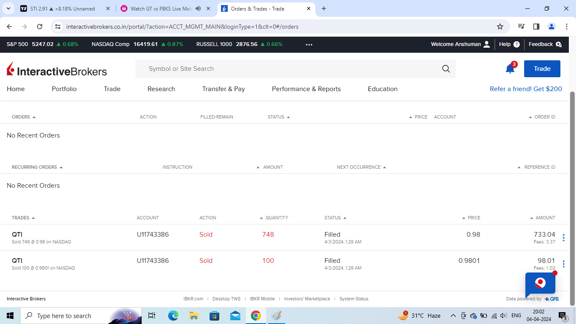Image resolution: width=576 pixels, height=324 pixels.
Task: Select the QTI trade sold 100 @ 0.9801
Action: pos(283,264)
